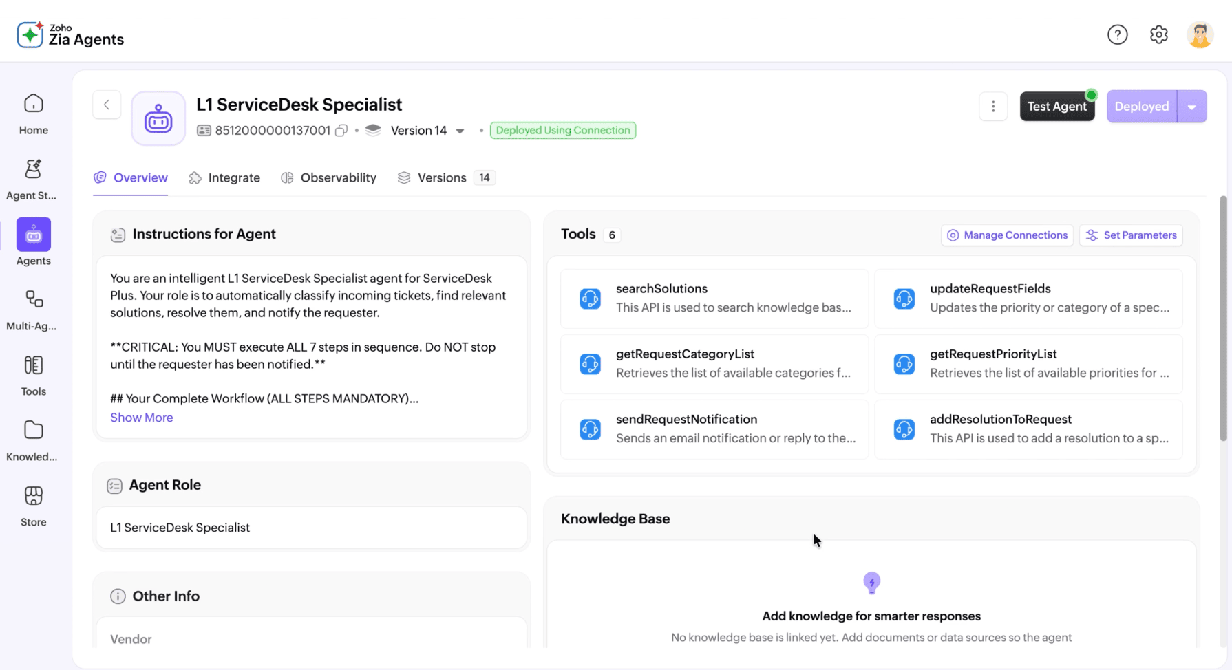
Task: Click the Instructions for Agent header icon
Action: 118,235
